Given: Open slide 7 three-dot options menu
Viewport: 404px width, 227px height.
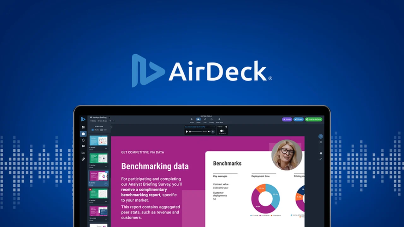Looking at the screenshot, I should pyautogui.click(x=106, y=166).
